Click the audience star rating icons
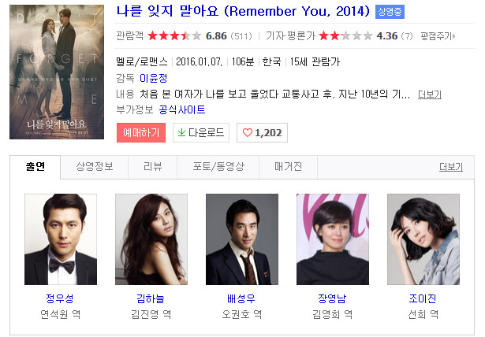 175,36
